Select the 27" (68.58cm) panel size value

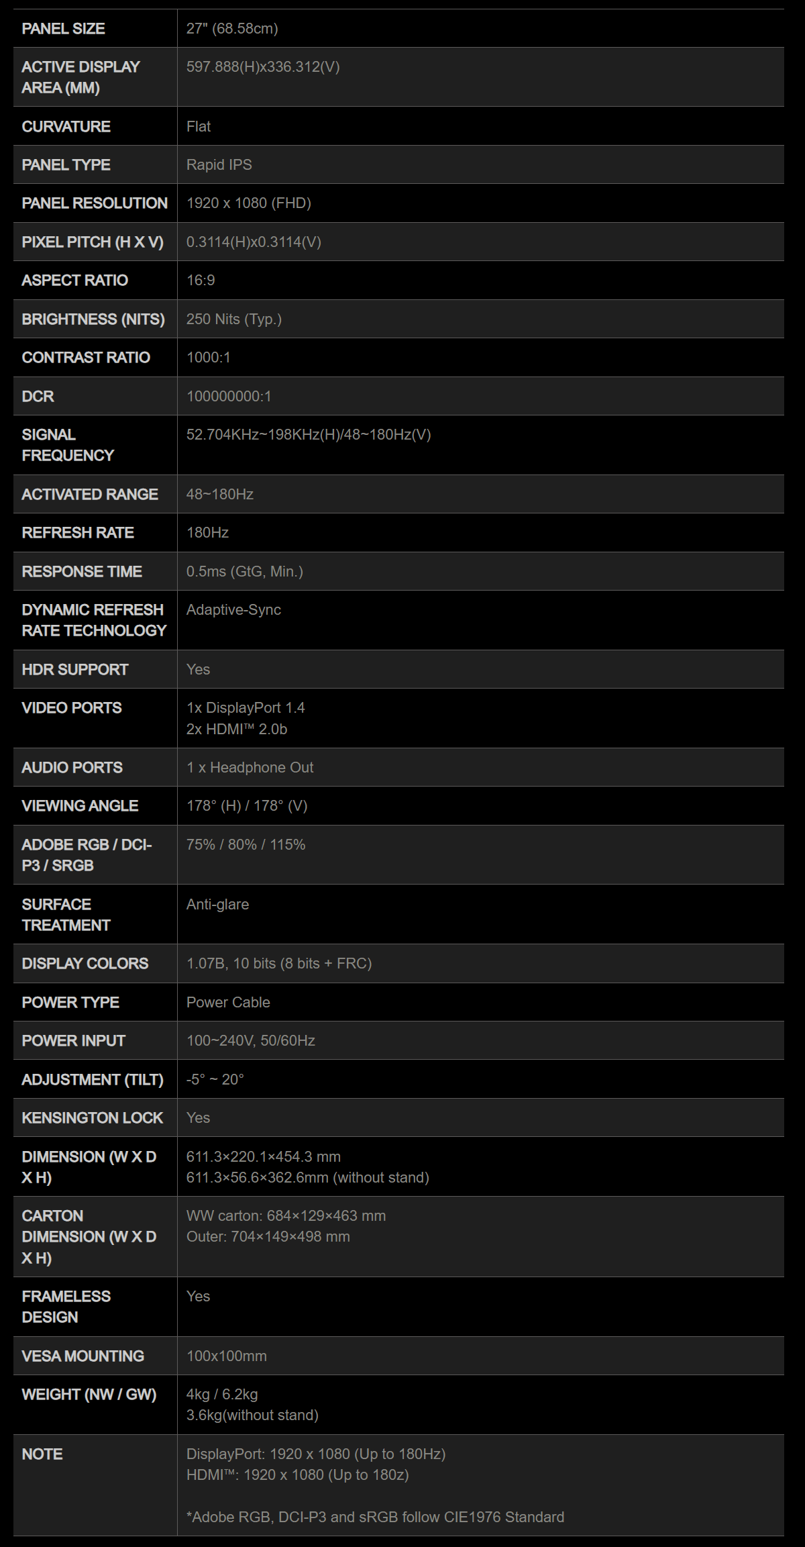[232, 29]
